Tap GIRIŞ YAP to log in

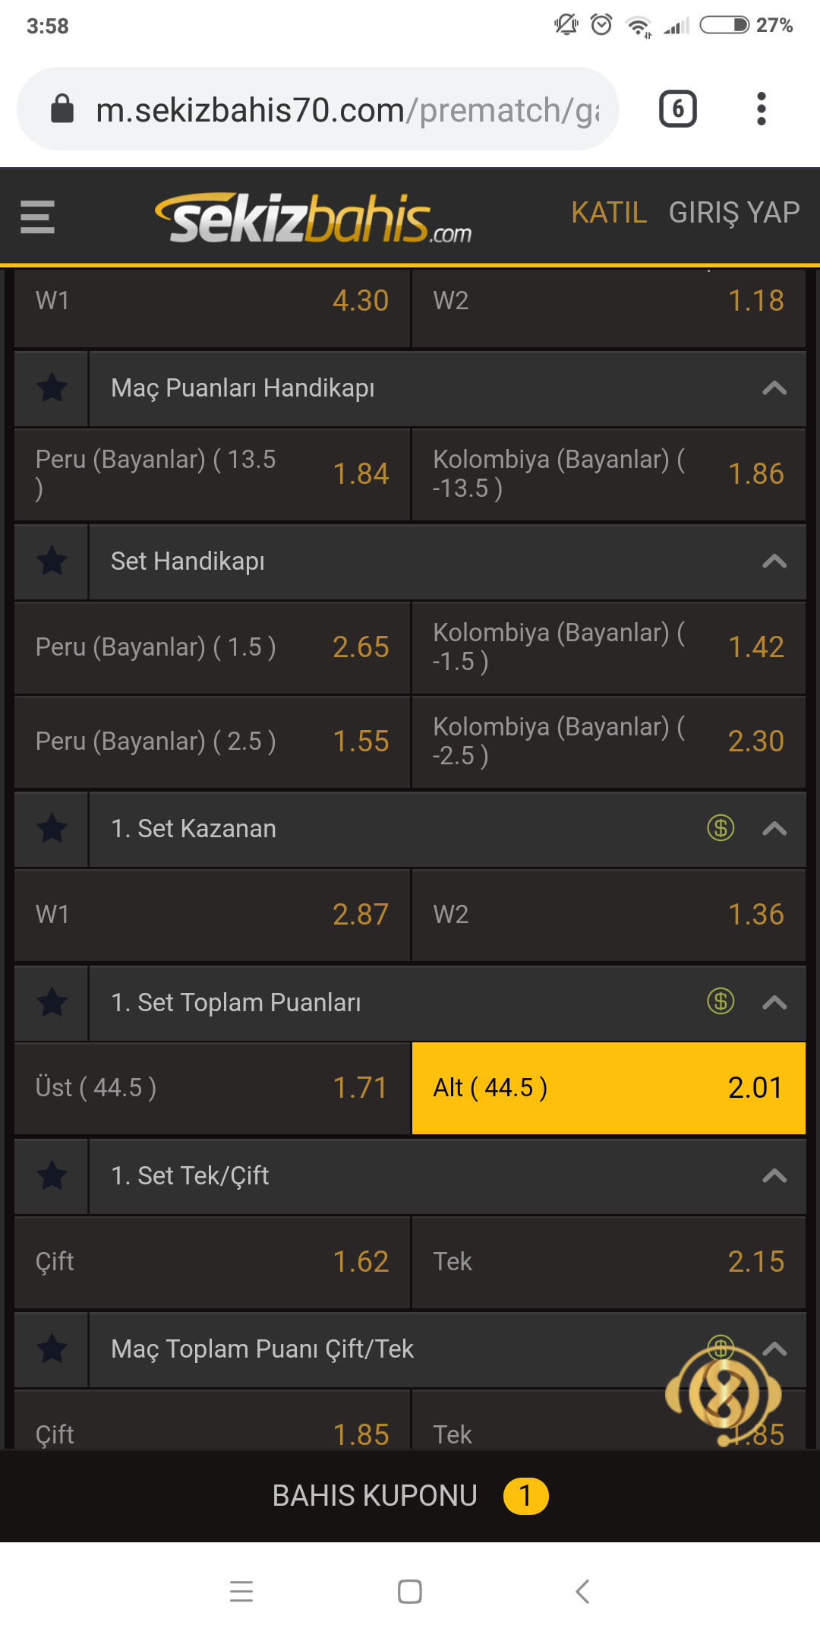click(x=734, y=213)
